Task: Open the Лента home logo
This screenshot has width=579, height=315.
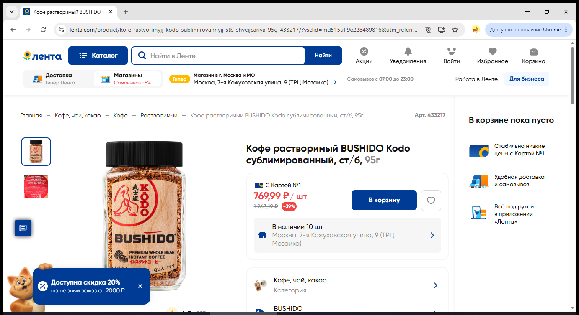Action: [42, 56]
